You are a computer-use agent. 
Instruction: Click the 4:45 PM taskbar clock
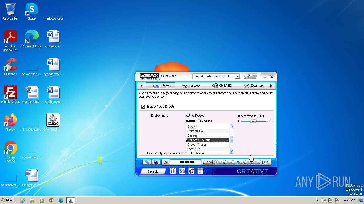[349, 200]
